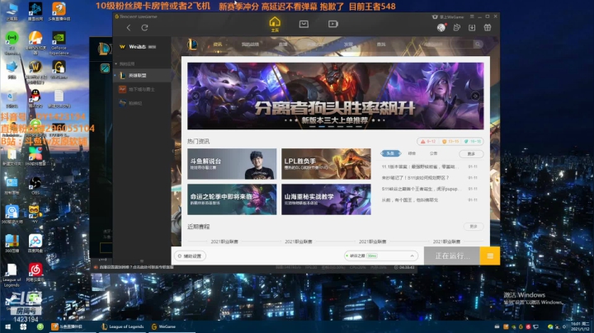The height and width of the screenshot is (333, 594).
Task: Switch to the 我的战绩 navigation tab
Action: (x=250, y=45)
